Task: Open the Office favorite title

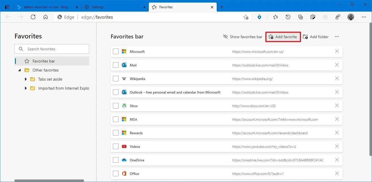Action: (134, 174)
